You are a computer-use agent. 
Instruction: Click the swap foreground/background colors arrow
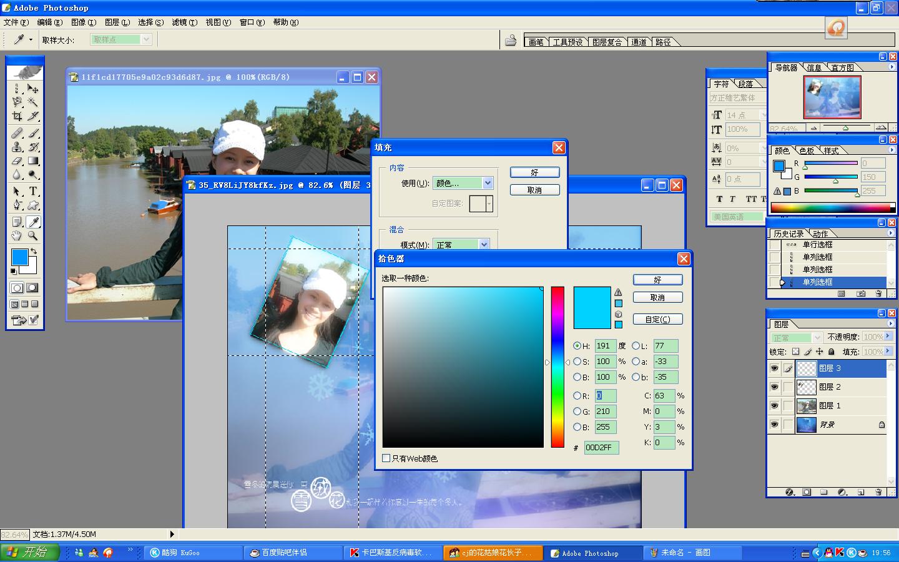pos(34,251)
